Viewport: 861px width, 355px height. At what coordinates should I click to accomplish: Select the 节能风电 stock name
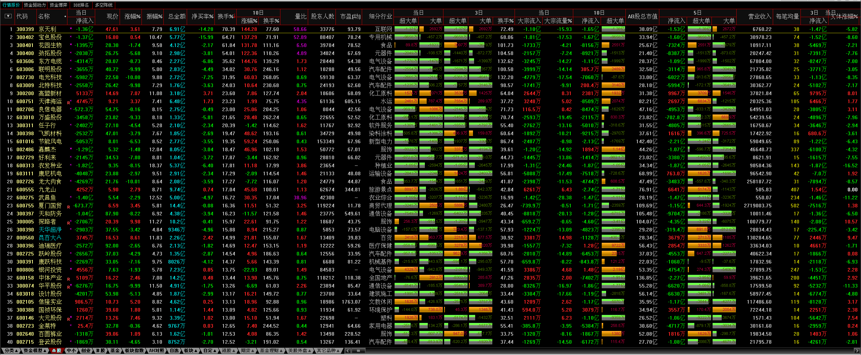pos(50,141)
